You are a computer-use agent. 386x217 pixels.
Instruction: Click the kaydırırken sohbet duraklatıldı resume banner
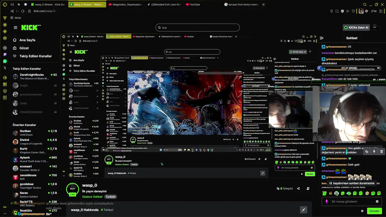coord(352,183)
